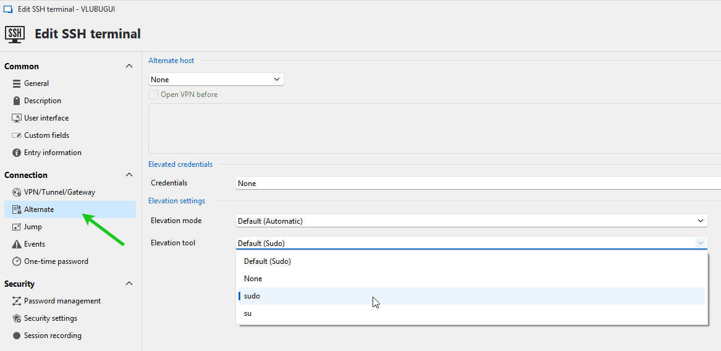Click the Session recording dot icon
Viewport: 721px width, 351px height.
pos(17,336)
